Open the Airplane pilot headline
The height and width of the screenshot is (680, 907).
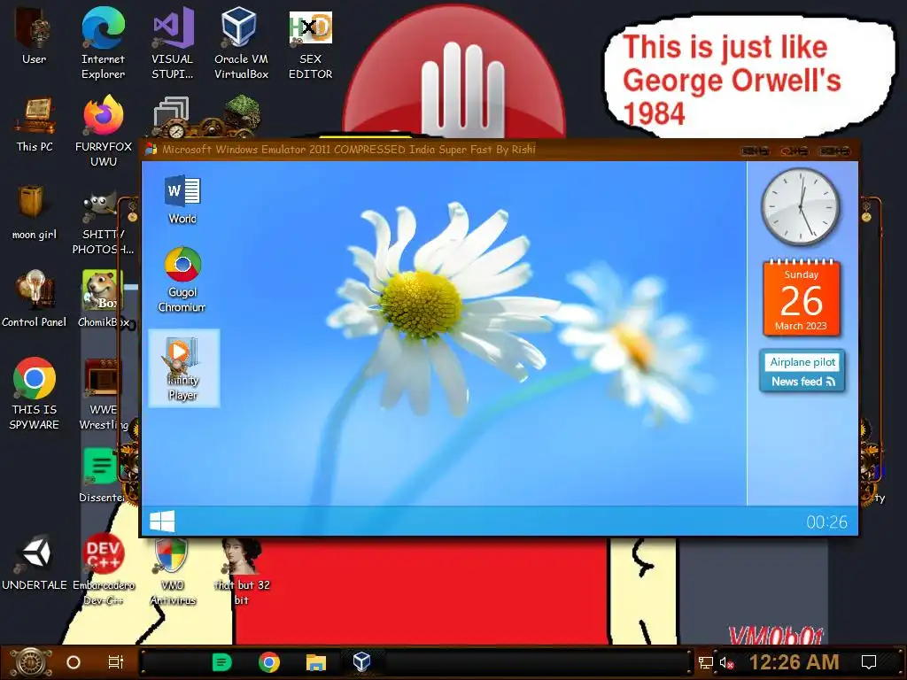click(802, 362)
